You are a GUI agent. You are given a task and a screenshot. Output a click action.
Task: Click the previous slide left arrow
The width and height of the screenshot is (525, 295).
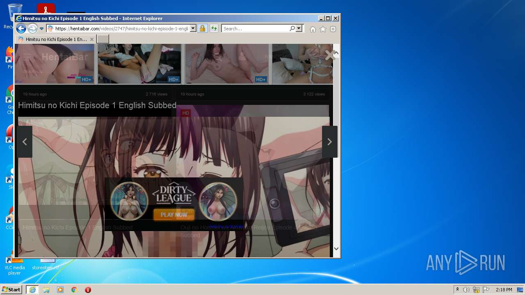[25, 142]
